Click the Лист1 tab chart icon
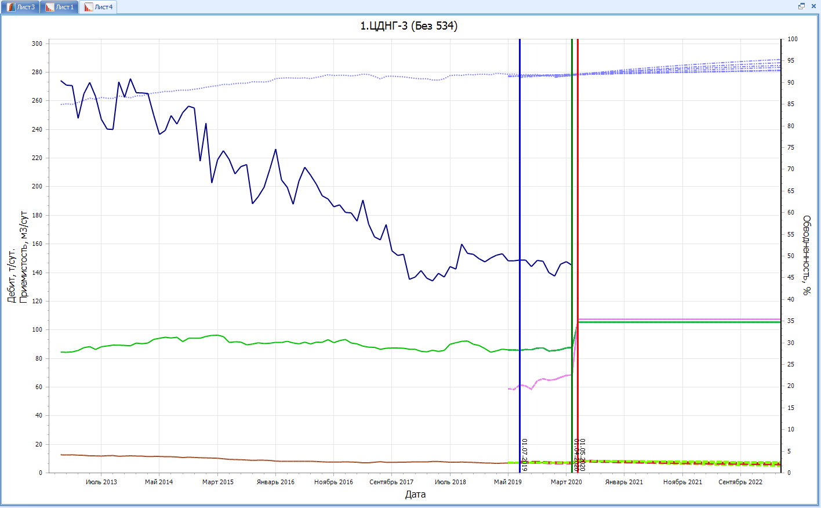821x508 pixels. (x=49, y=7)
